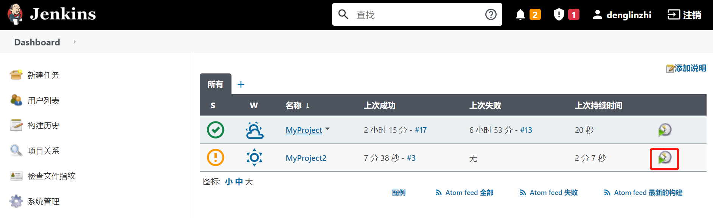The width and height of the screenshot is (713, 218).
Task: Click the 注销 logout button
Action: click(684, 15)
